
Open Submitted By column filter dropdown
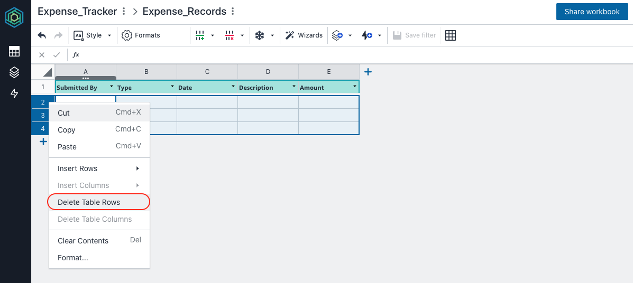click(111, 87)
